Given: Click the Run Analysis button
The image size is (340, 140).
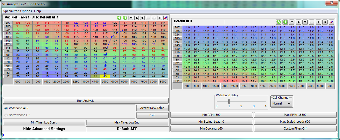Looking at the screenshot, I should [x=85, y=101].
